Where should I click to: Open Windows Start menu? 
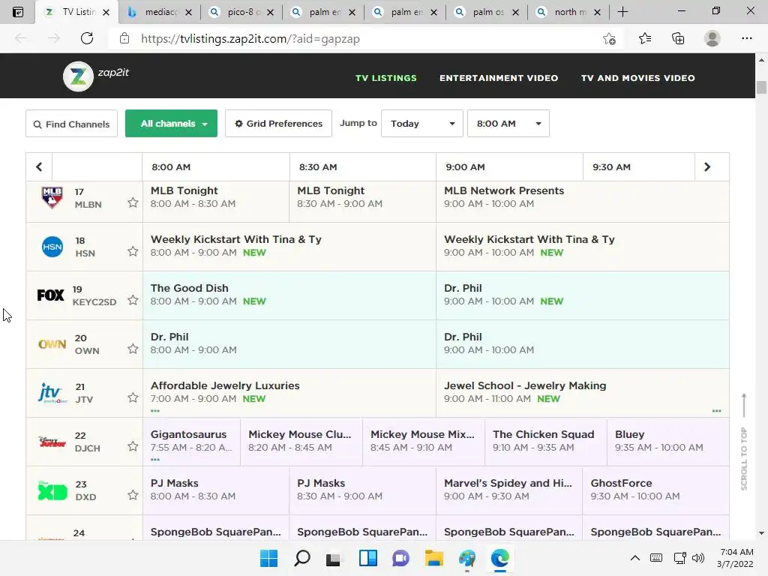point(268,558)
